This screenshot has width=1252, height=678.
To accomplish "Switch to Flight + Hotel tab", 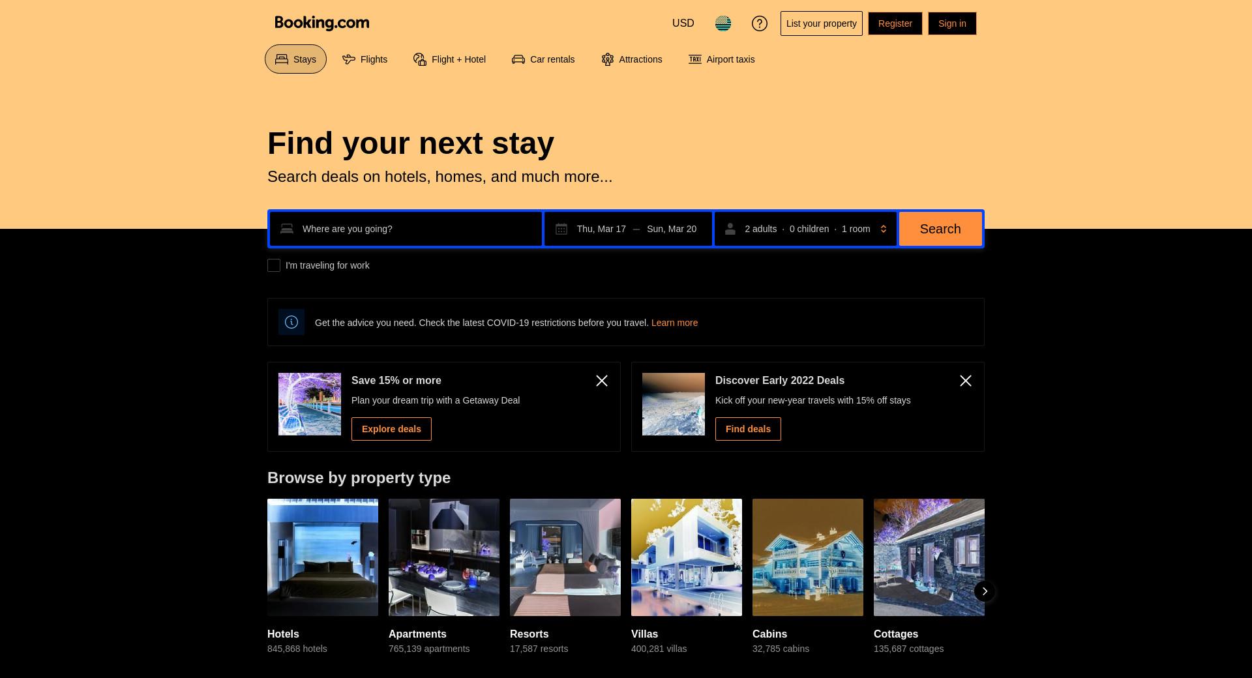I will pyautogui.click(x=449, y=59).
